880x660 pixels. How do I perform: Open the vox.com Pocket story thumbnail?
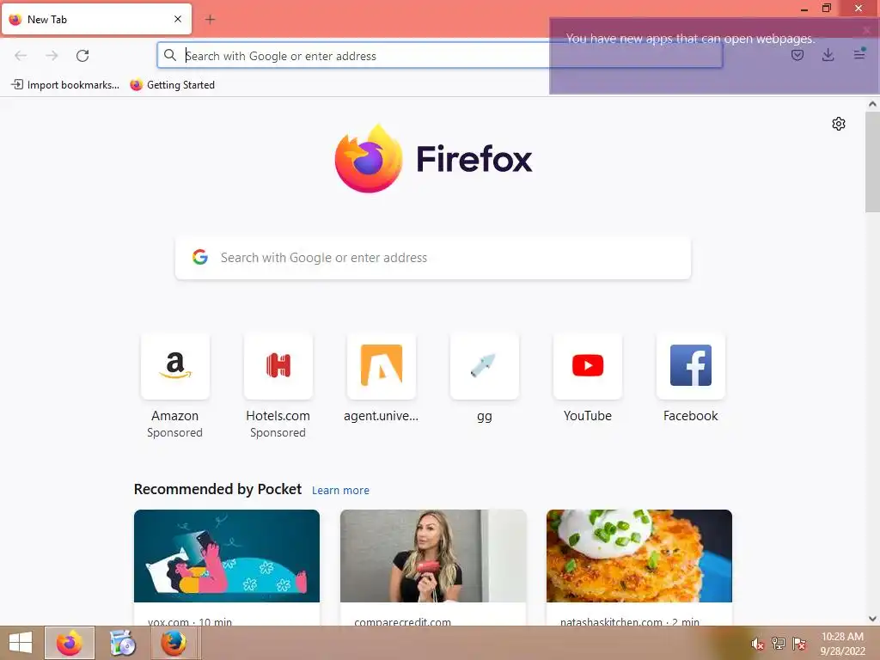(x=227, y=556)
